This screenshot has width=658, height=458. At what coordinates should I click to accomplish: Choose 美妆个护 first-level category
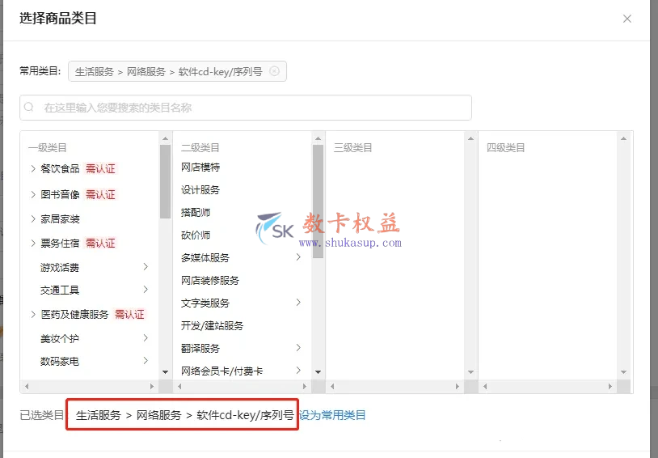(x=60, y=339)
